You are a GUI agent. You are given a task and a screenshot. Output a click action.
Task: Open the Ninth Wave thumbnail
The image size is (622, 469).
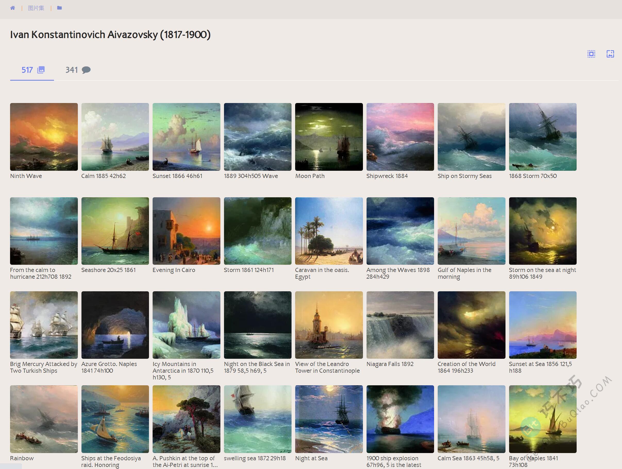44,137
